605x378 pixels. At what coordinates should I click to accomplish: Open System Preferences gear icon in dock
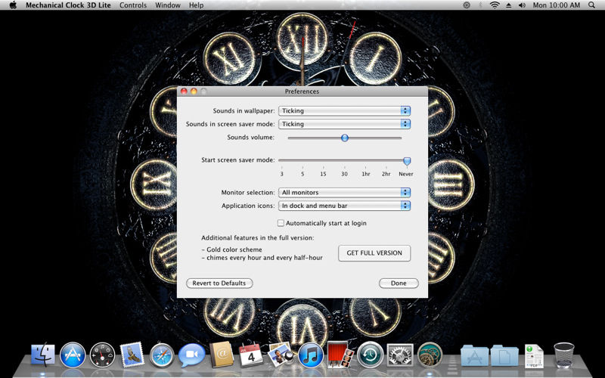click(x=400, y=355)
